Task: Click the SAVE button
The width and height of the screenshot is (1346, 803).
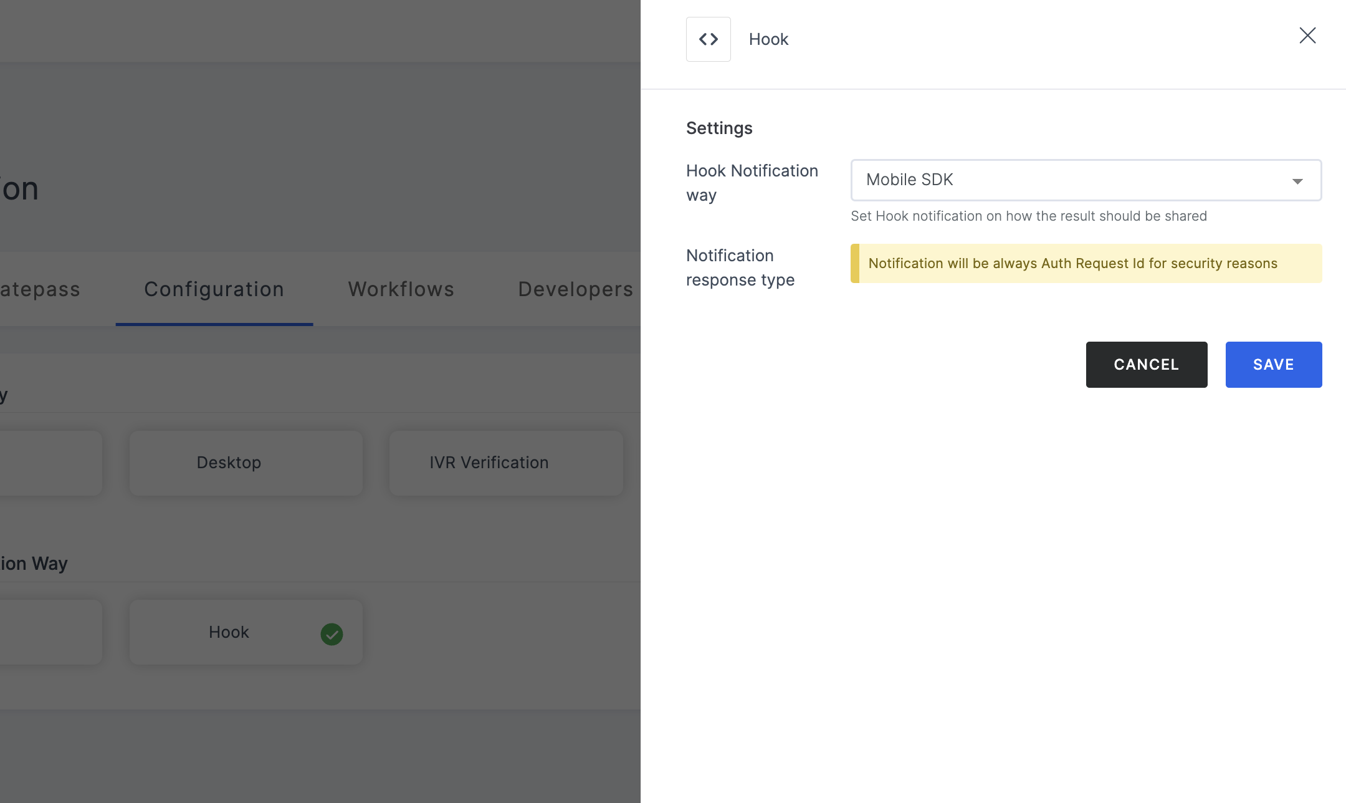Action: click(1273, 364)
